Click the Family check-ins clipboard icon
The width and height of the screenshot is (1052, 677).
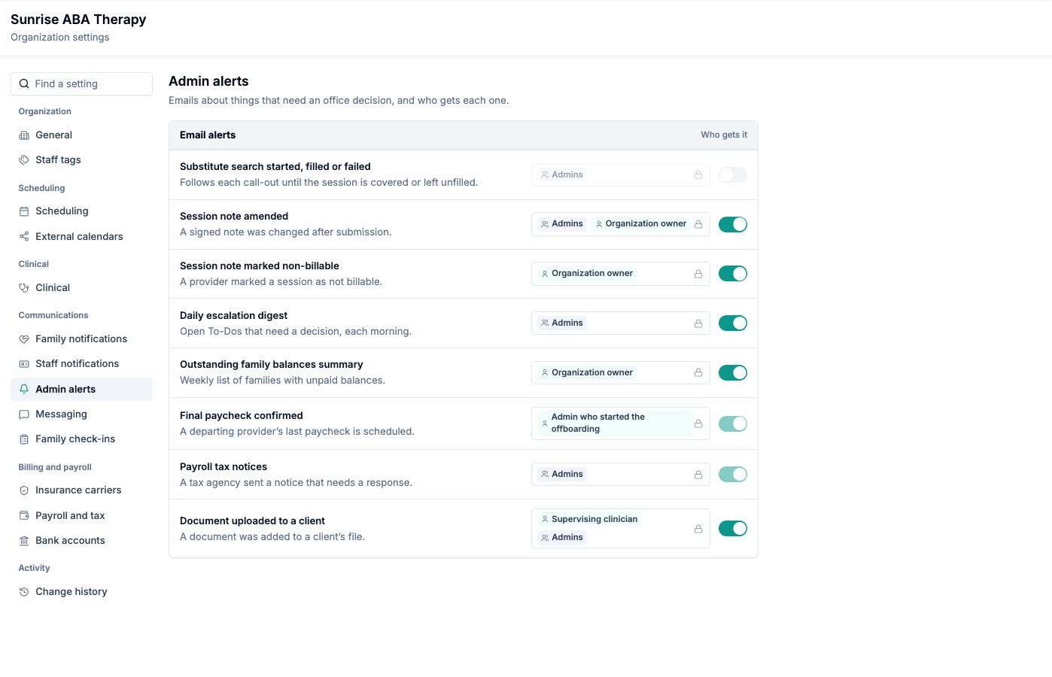(24, 439)
